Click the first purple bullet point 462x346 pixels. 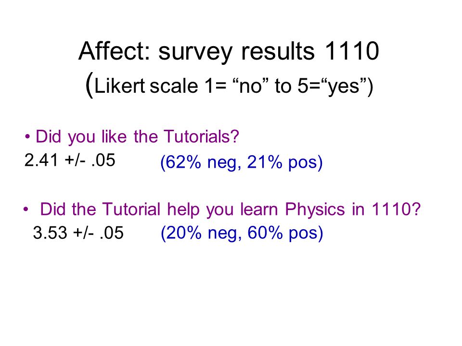click(x=27, y=137)
